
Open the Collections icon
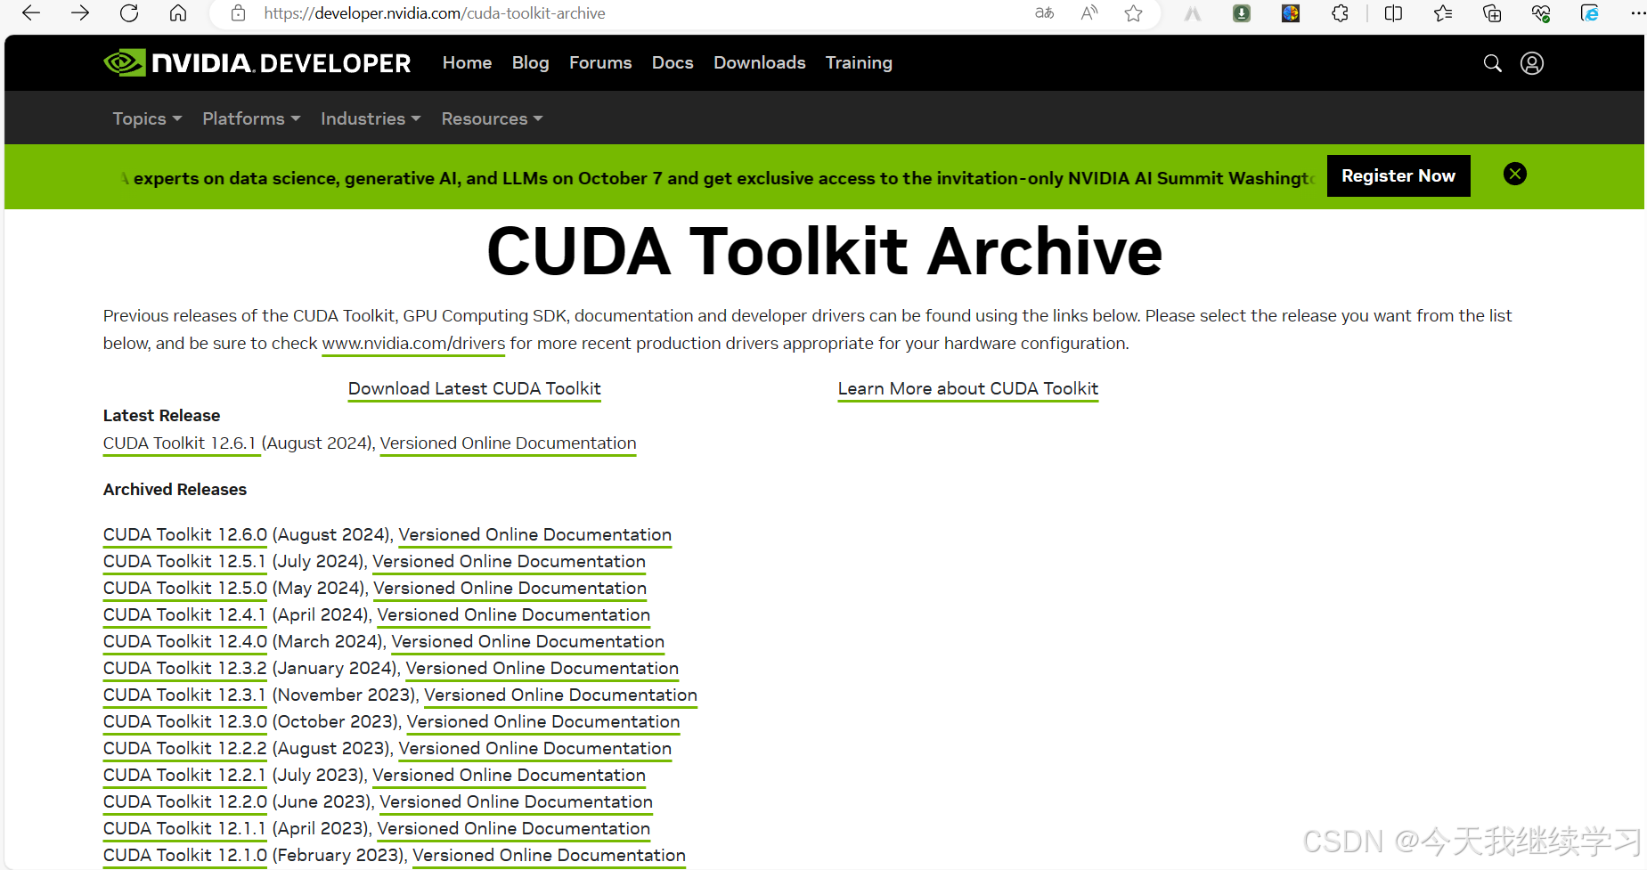coord(1492,13)
